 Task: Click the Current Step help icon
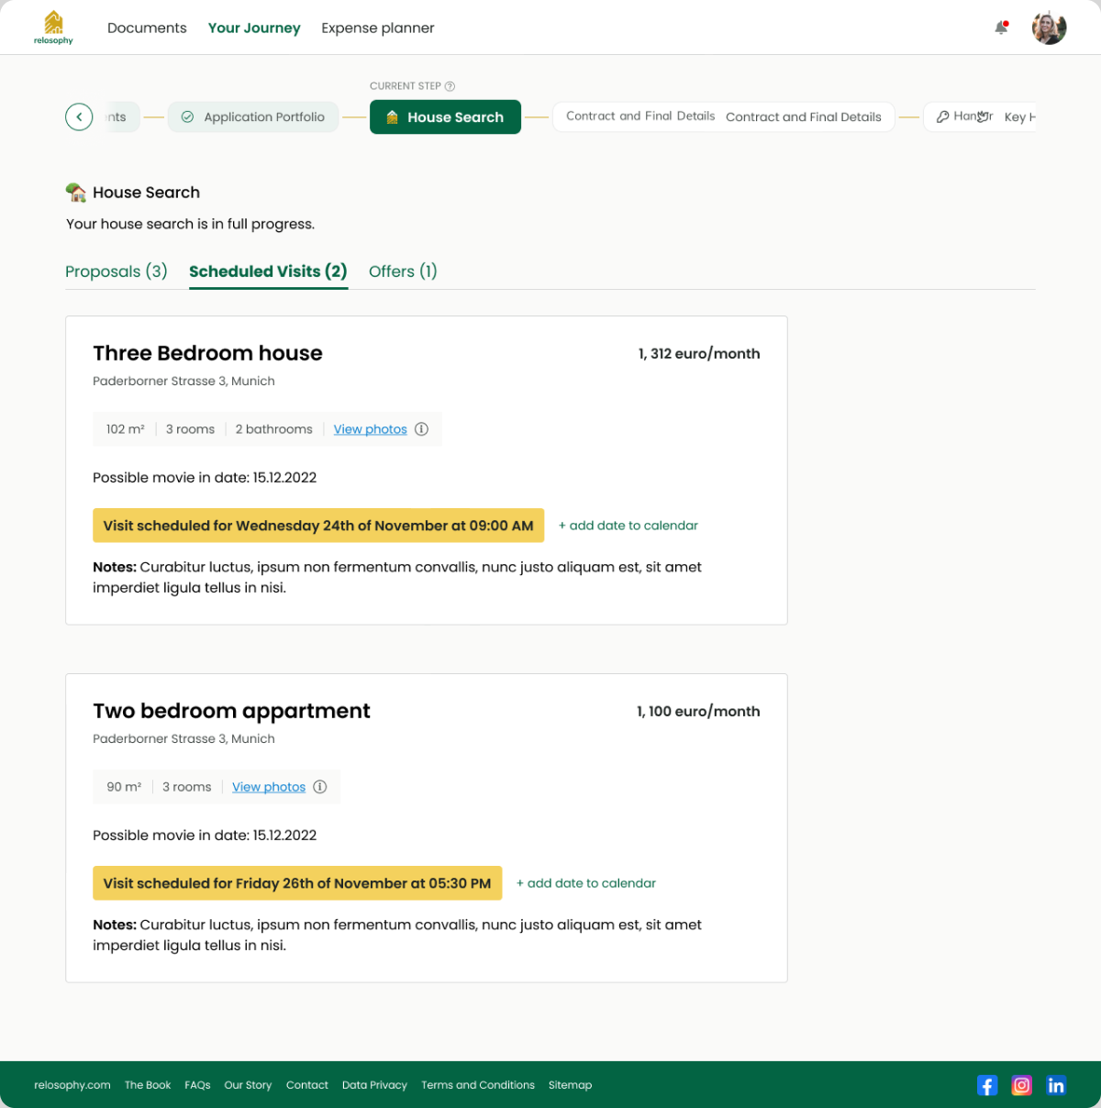coord(450,86)
